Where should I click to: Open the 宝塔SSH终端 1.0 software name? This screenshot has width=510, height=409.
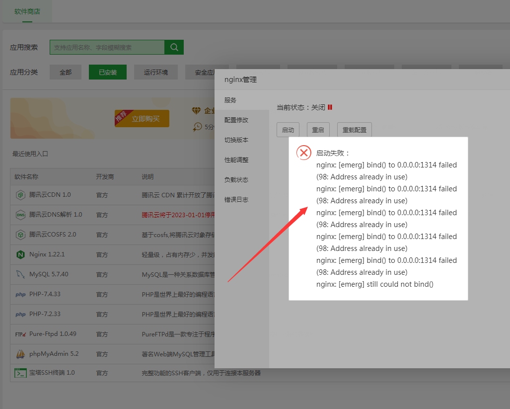[52, 373]
